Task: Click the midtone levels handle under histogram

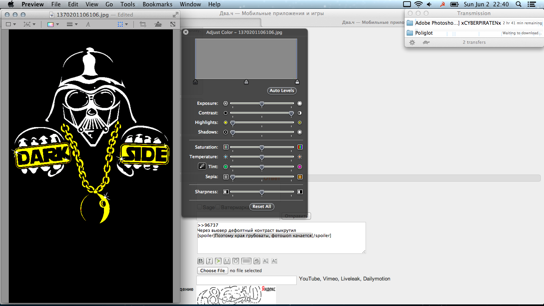Action: [246, 82]
